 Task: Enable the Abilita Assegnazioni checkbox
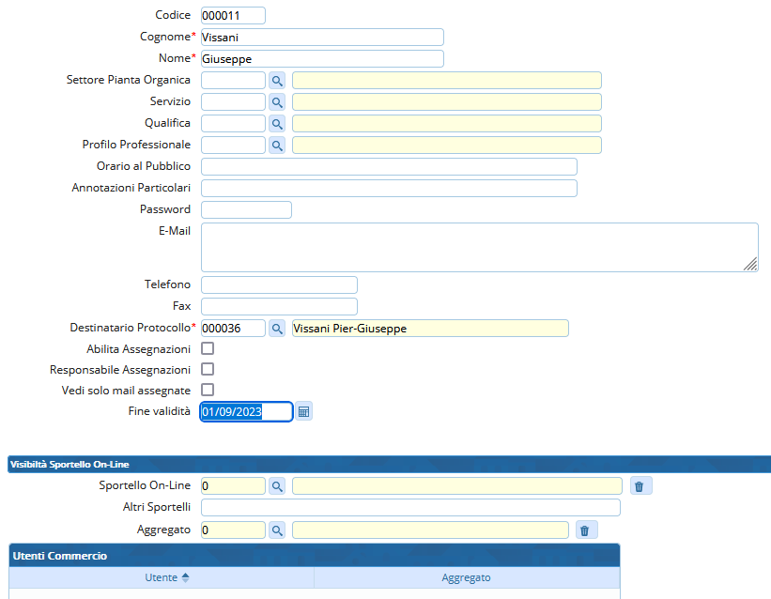click(x=208, y=349)
